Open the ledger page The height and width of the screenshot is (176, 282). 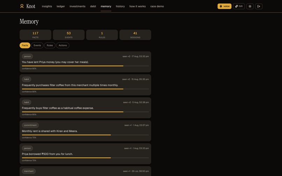click(61, 6)
